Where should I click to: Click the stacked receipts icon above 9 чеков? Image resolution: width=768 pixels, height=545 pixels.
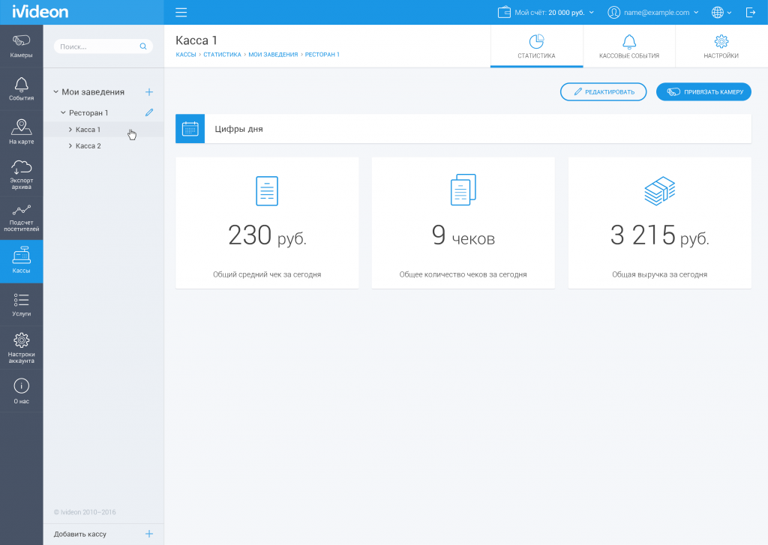pyautogui.click(x=463, y=190)
